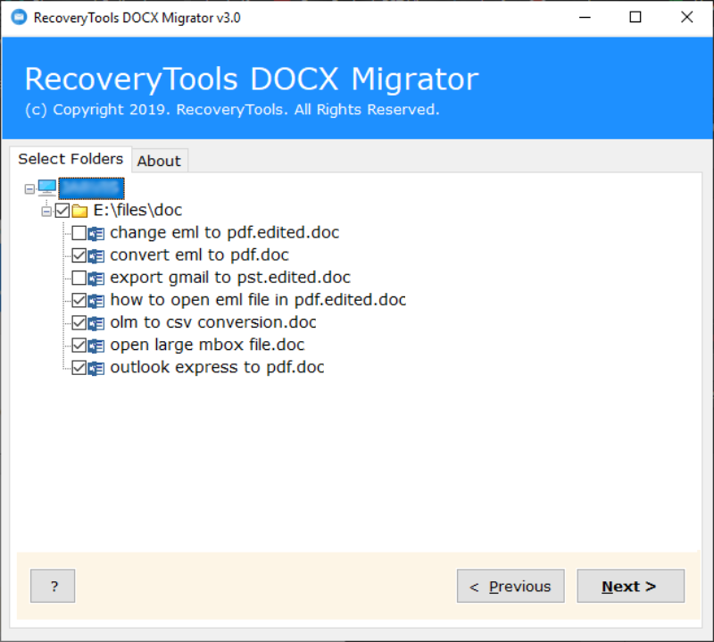Click Word icon beside convert eml to pdf.doc
Viewport: 714px width, 642px height.
(96, 255)
